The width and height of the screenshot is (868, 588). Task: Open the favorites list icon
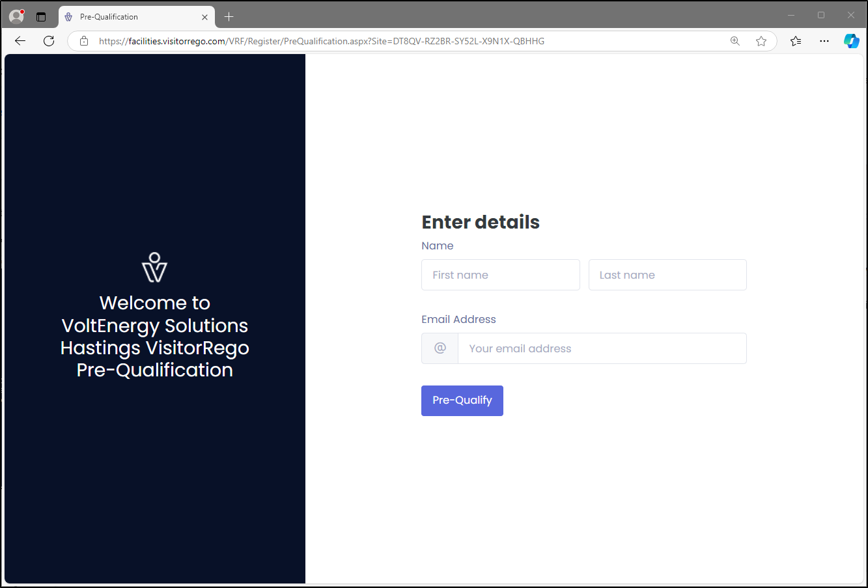796,41
